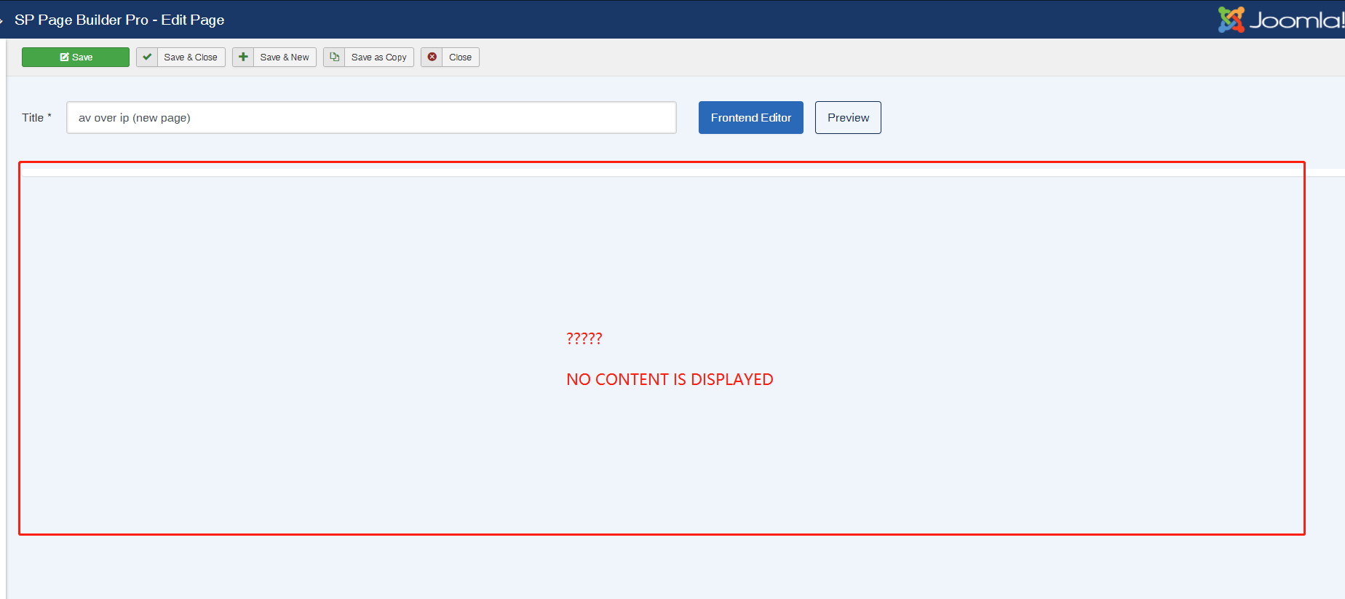This screenshot has height=599, width=1345.
Task: Open the page Preview
Action: point(848,118)
